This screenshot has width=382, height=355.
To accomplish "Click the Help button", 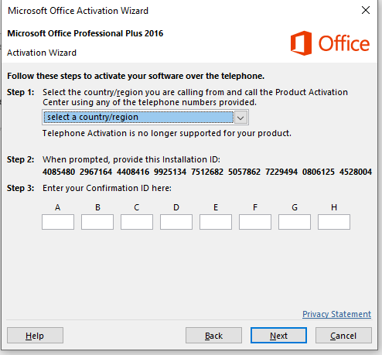I will coord(35,336).
